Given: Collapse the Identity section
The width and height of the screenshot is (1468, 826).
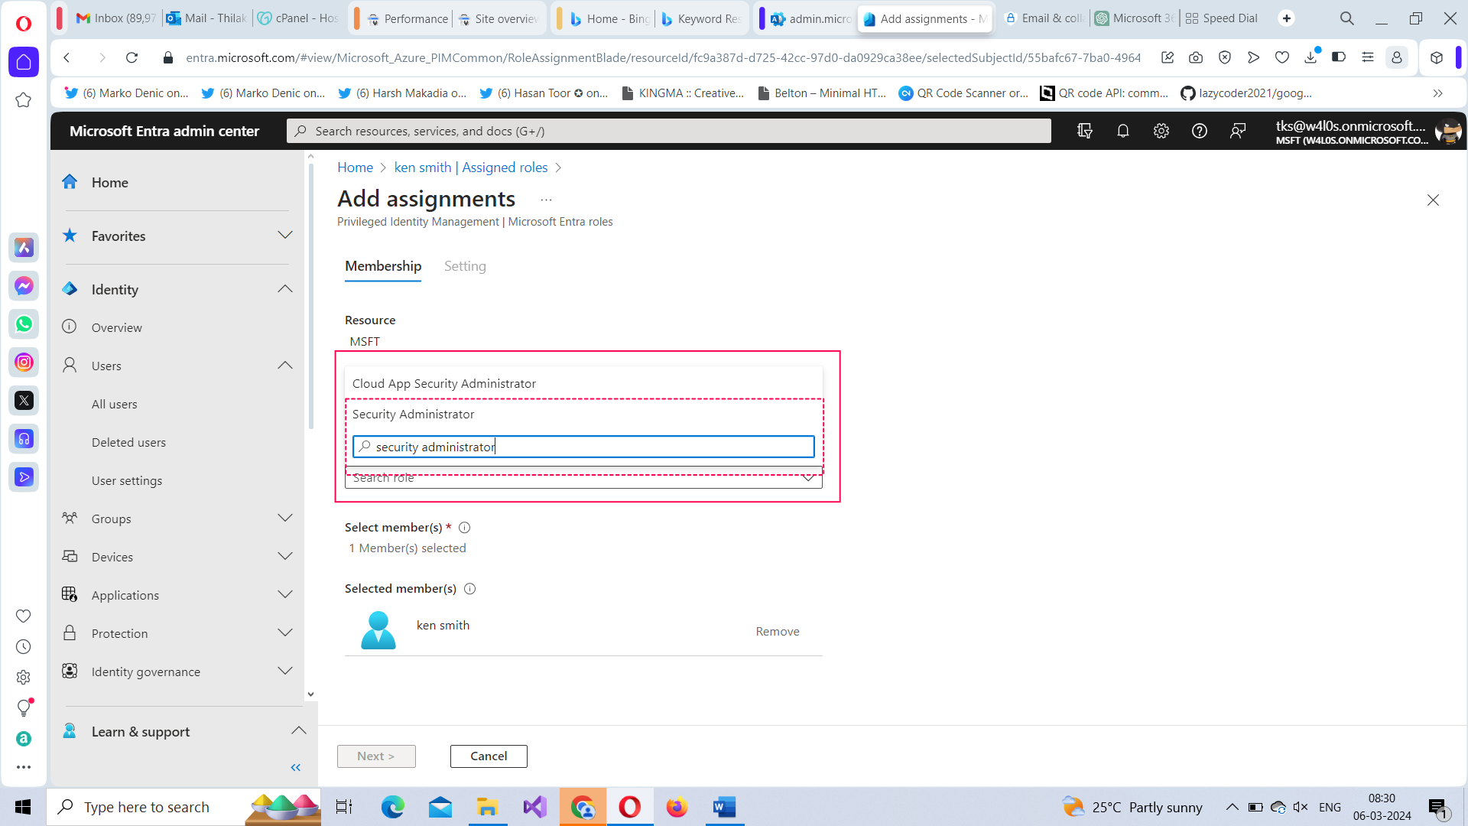Looking at the screenshot, I should point(285,288).
